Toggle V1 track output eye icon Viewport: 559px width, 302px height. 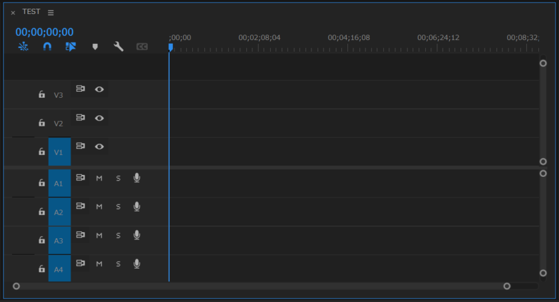99,146
